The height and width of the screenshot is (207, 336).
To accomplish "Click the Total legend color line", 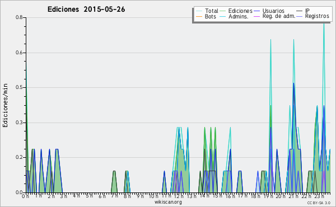I will [199, 11].
